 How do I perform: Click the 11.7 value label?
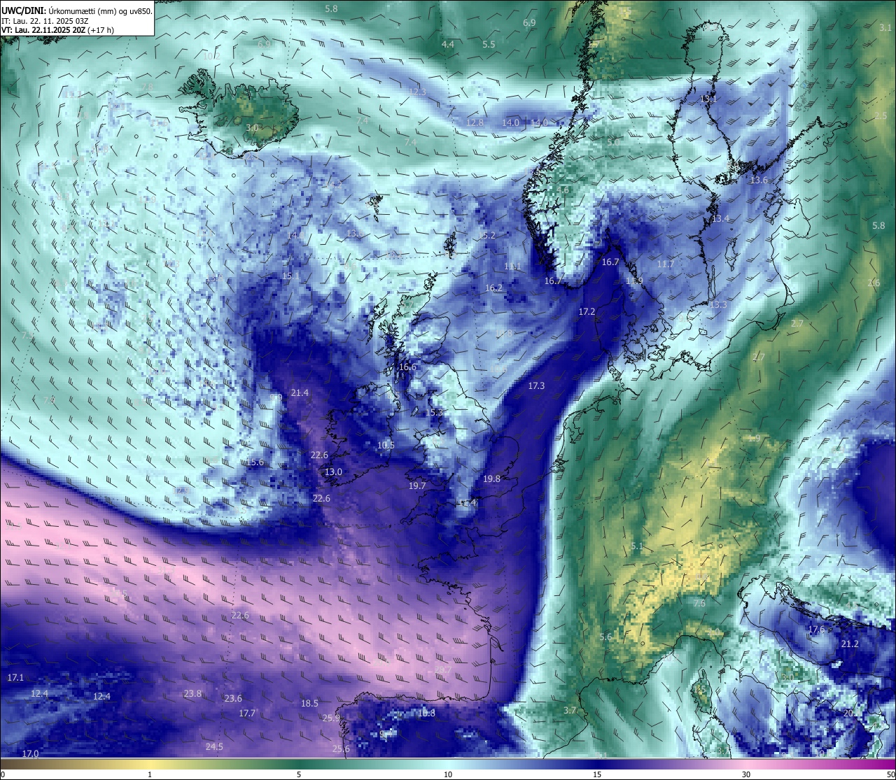tap(666, 264)
